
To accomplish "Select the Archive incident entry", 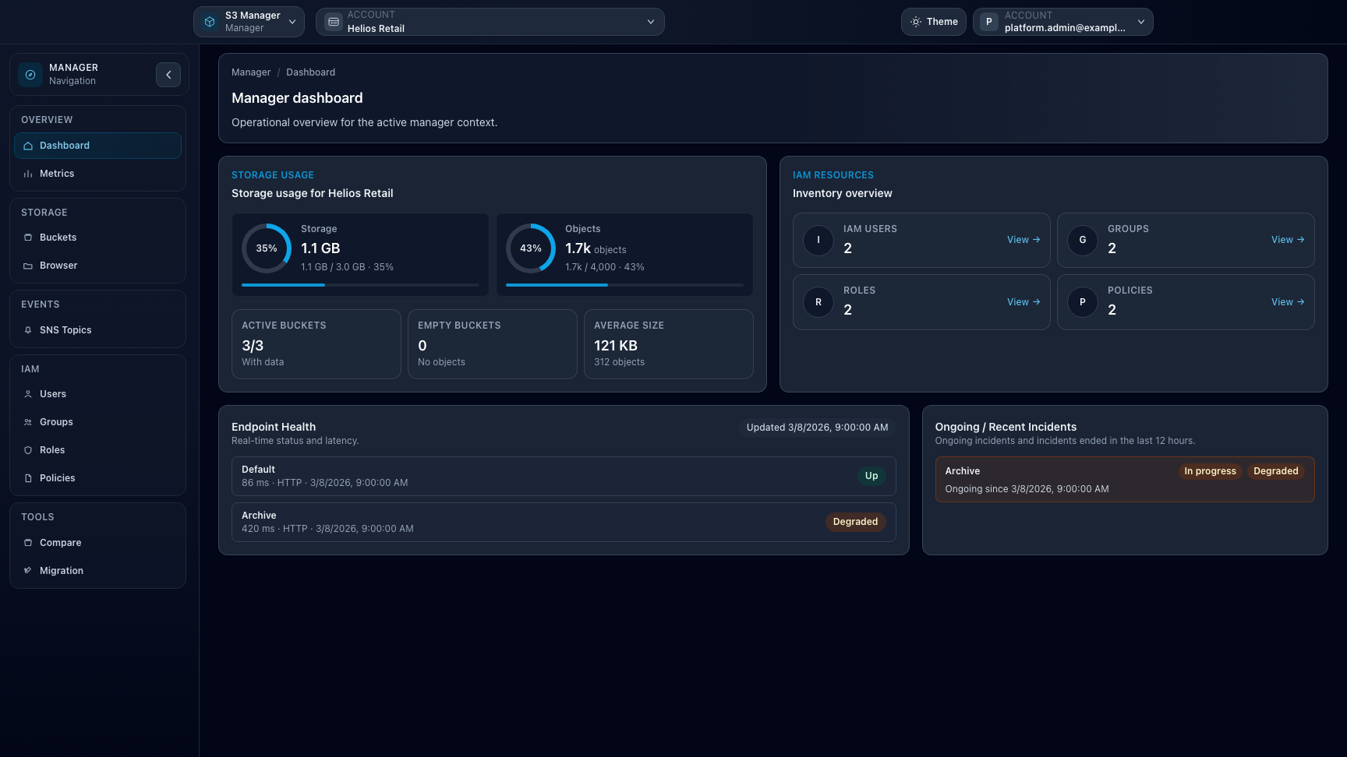I will pyautogui.click(x=1124, y=479).
